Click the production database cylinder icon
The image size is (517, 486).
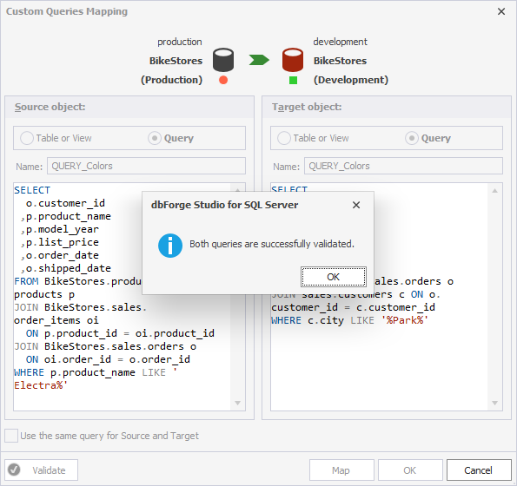(x=223, y=60)
